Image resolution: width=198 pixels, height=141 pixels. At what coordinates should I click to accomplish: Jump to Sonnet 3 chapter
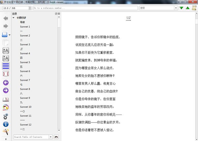(x=25, y=45)
